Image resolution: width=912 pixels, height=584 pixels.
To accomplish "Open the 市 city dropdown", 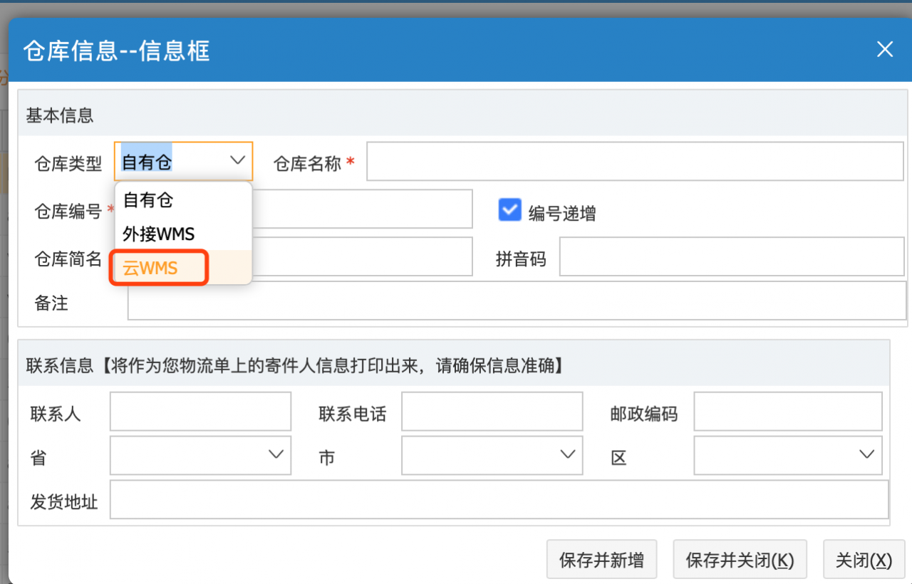I will [x=492, y=456].
